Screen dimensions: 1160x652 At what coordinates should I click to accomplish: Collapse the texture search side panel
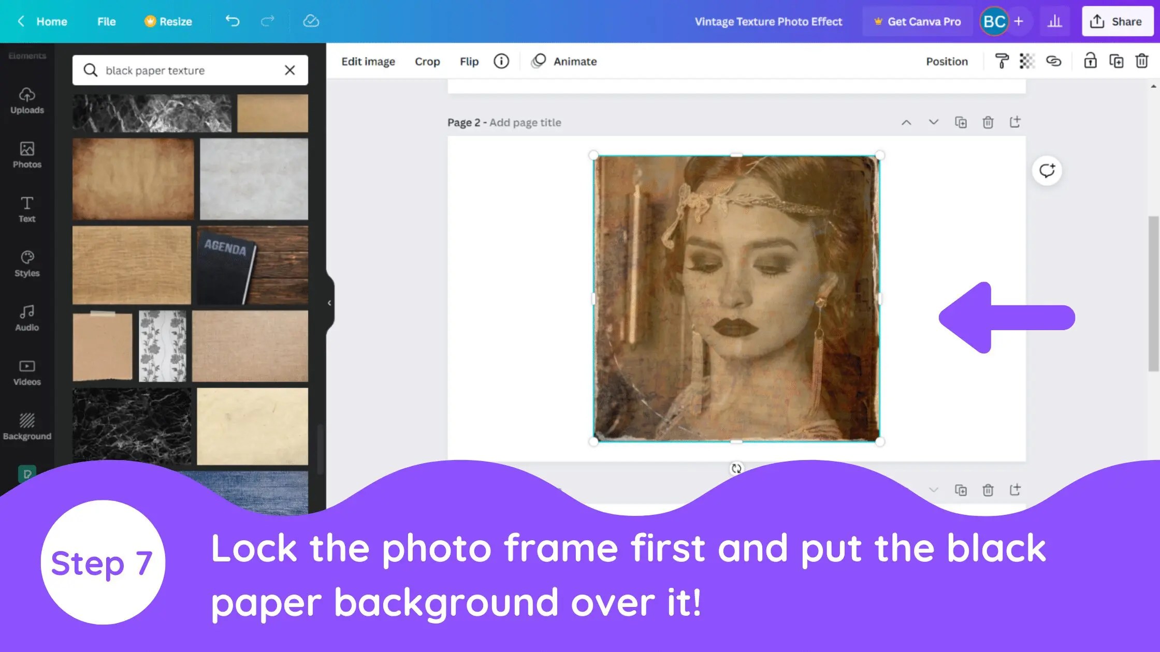pyautogui.click(x=329, y=303)
